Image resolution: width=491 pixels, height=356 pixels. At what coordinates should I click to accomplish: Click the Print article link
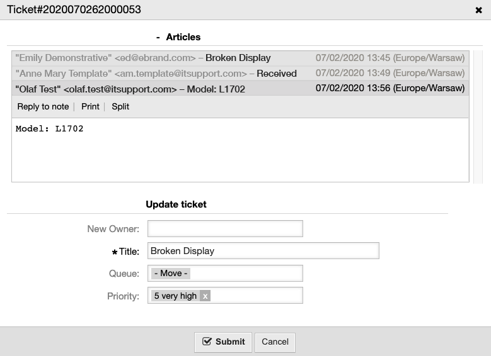click(x=90, y=106)
